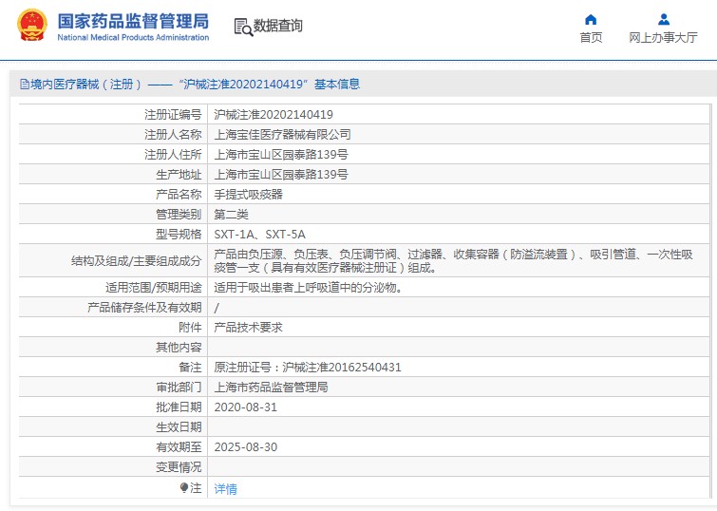The image size is (717, 511).
Task: Click the 产品储存条件及有效期 label
Action: [144, 308]
